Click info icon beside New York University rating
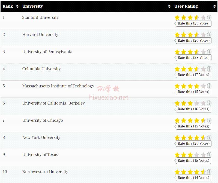 [x=209, y=138]
